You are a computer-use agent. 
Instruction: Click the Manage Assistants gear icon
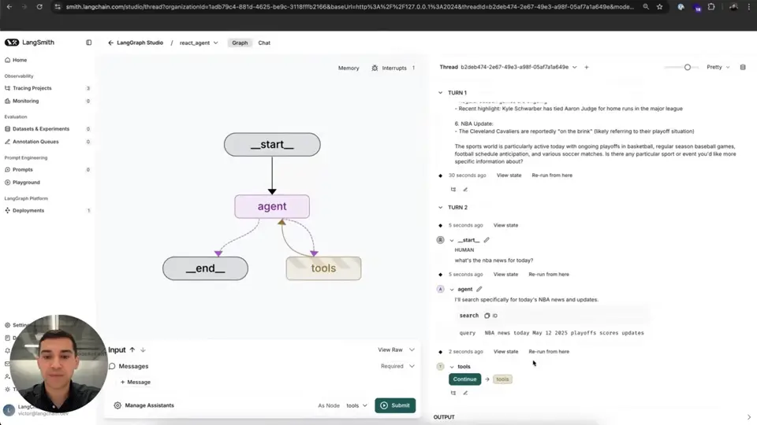click(117, 405)
